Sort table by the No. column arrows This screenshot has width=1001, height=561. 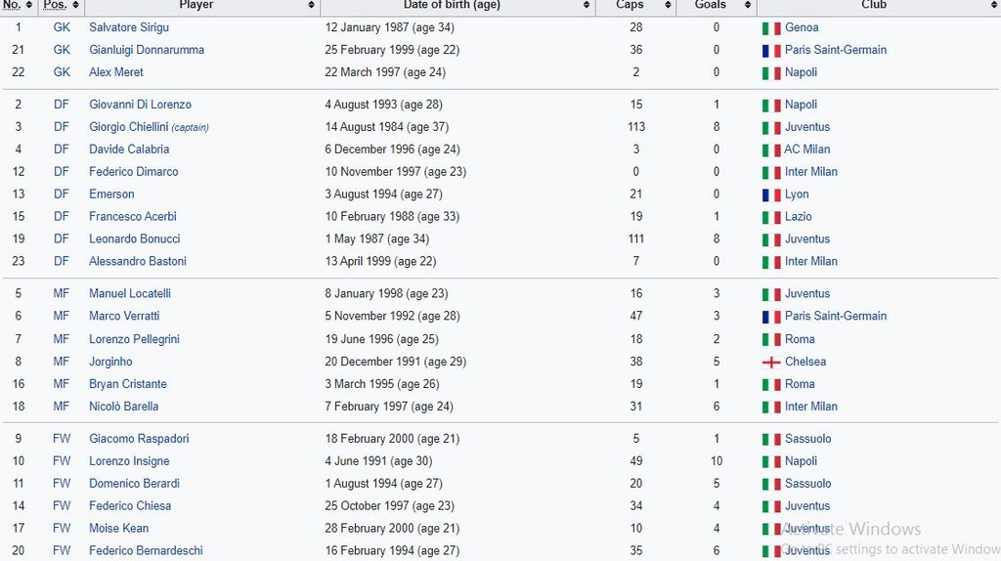pos(29,5)
